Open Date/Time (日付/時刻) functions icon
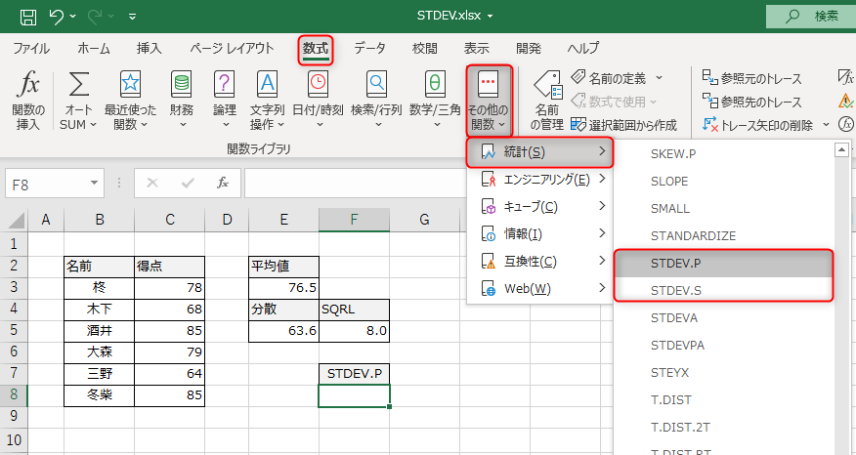This screenshot has width=856, height=455. pyautogui.click(x=318, y=84)
